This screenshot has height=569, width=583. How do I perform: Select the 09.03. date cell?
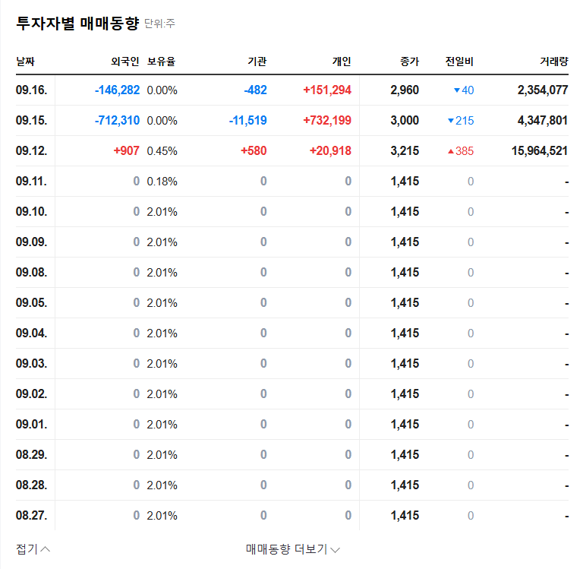click(x=32, y=364)
